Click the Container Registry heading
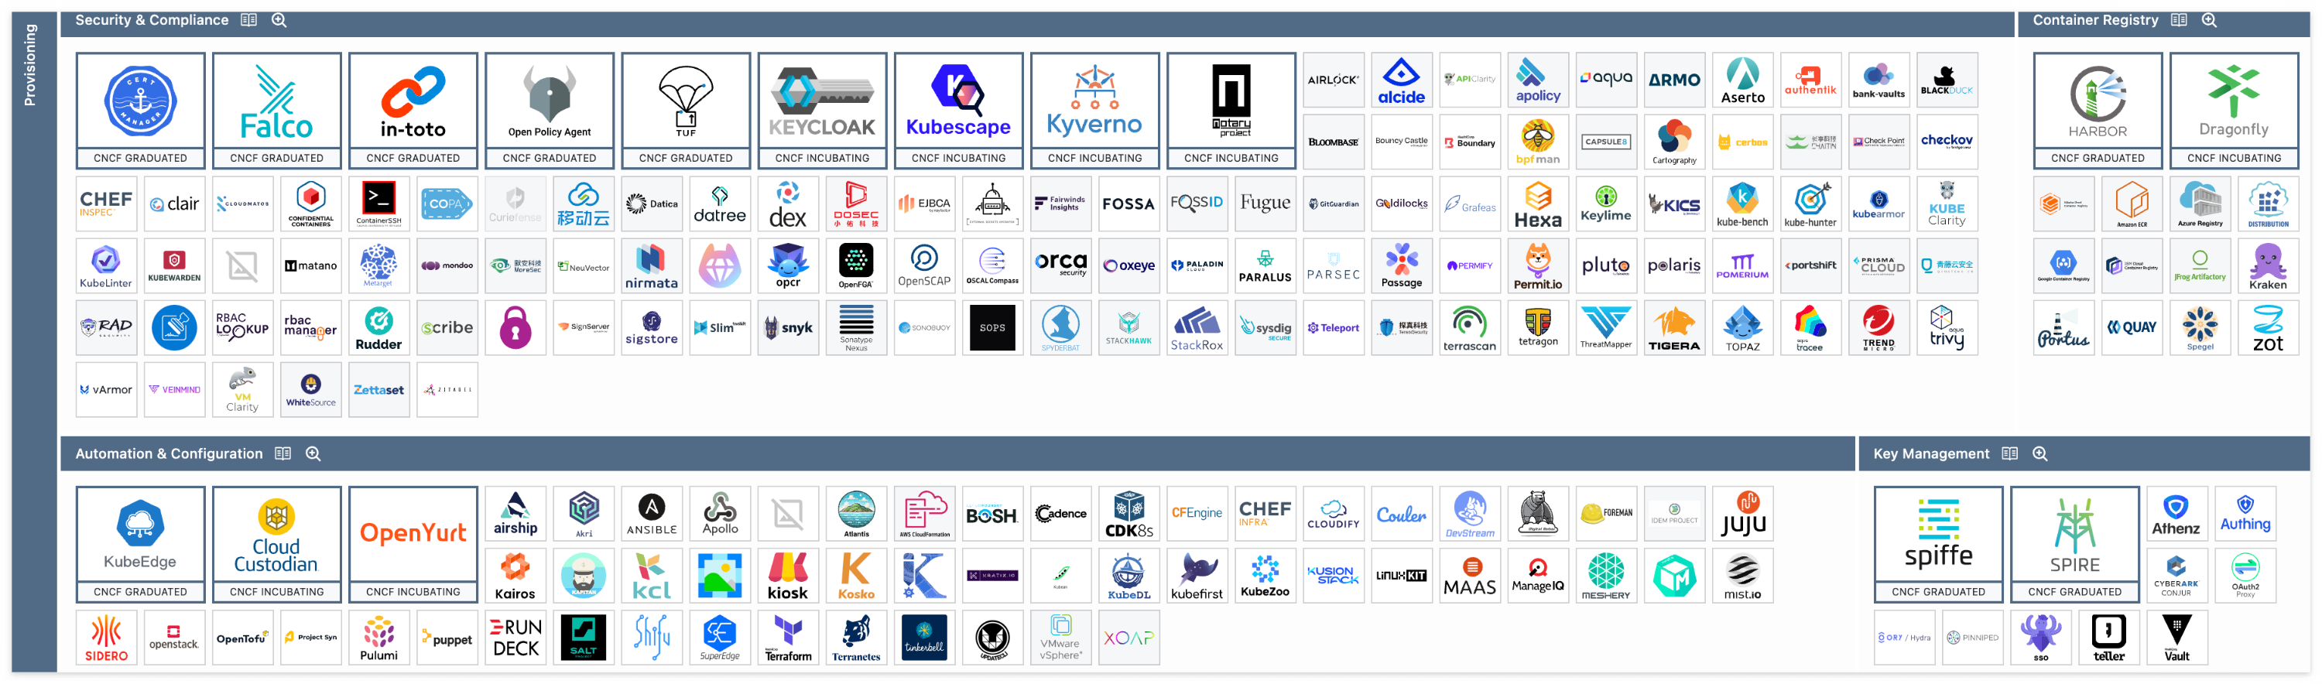Screen dimensions: 2322x684 2096,20
